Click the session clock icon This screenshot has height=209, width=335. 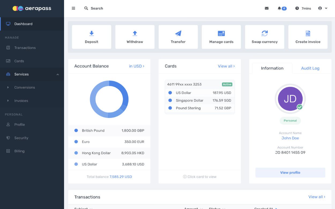pos(297,8)
